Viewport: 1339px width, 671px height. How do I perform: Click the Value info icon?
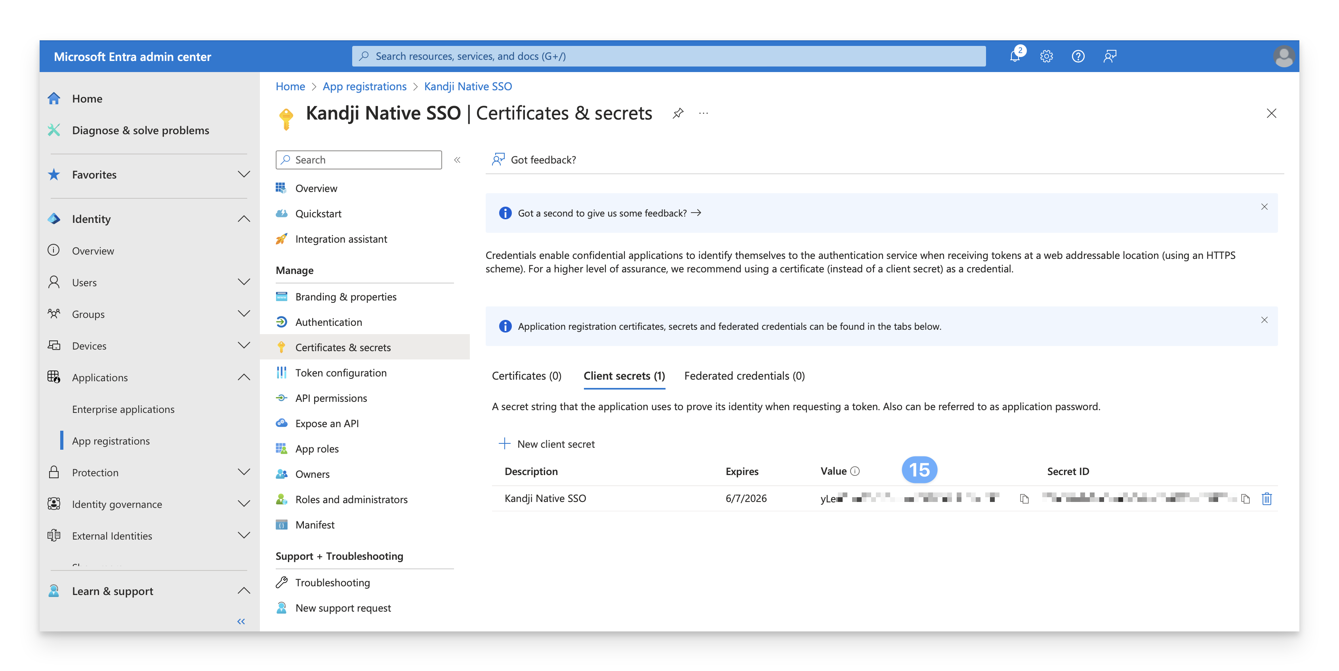[x=855, y=471]
